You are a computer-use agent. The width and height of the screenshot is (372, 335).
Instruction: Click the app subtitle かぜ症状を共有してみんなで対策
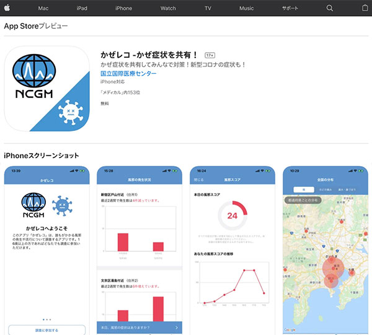point(173,65)
